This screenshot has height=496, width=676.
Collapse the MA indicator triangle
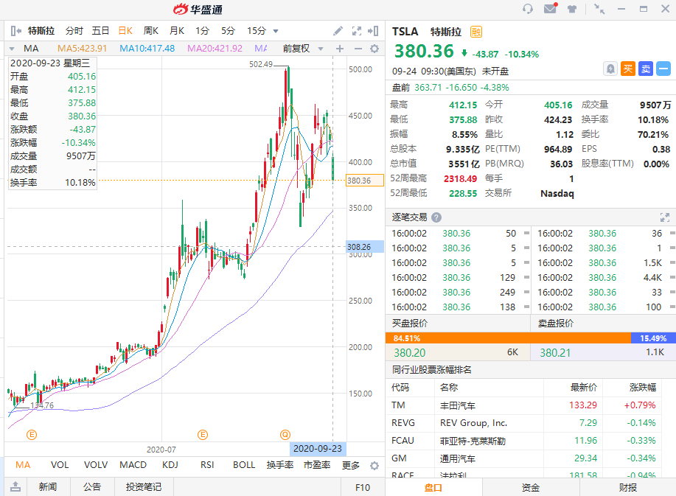pos(12,49)
